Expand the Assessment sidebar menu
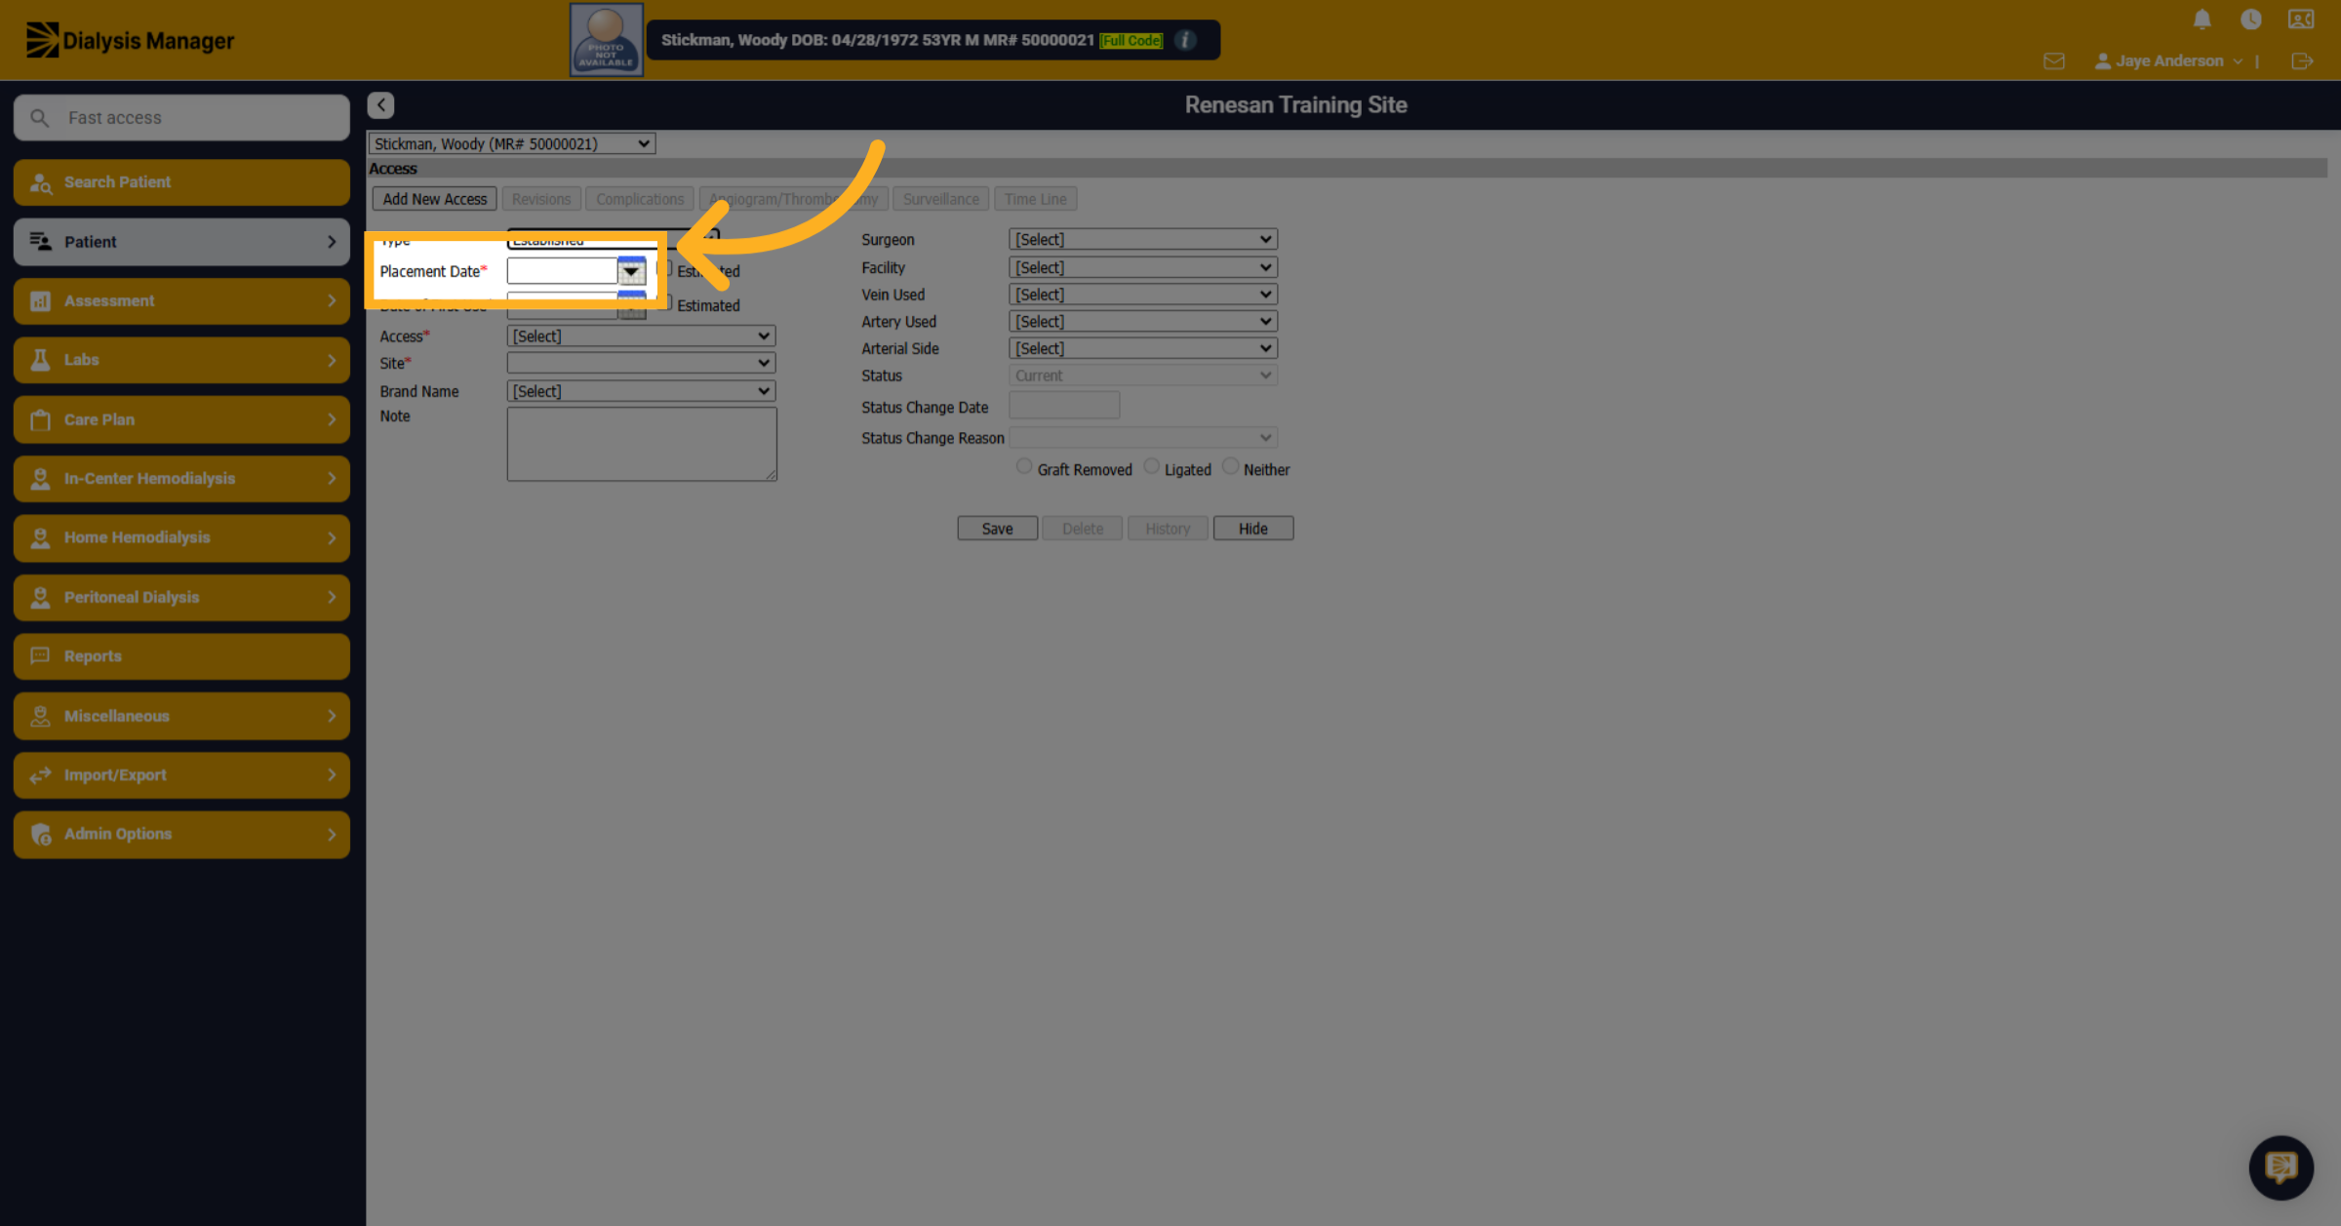 click(x=181, y=300)
